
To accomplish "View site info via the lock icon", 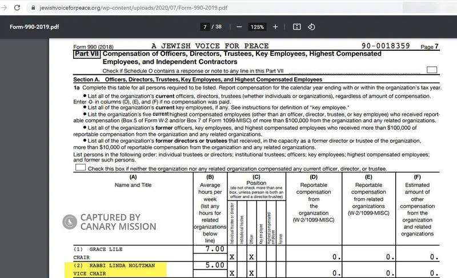I will pos(33,7).
